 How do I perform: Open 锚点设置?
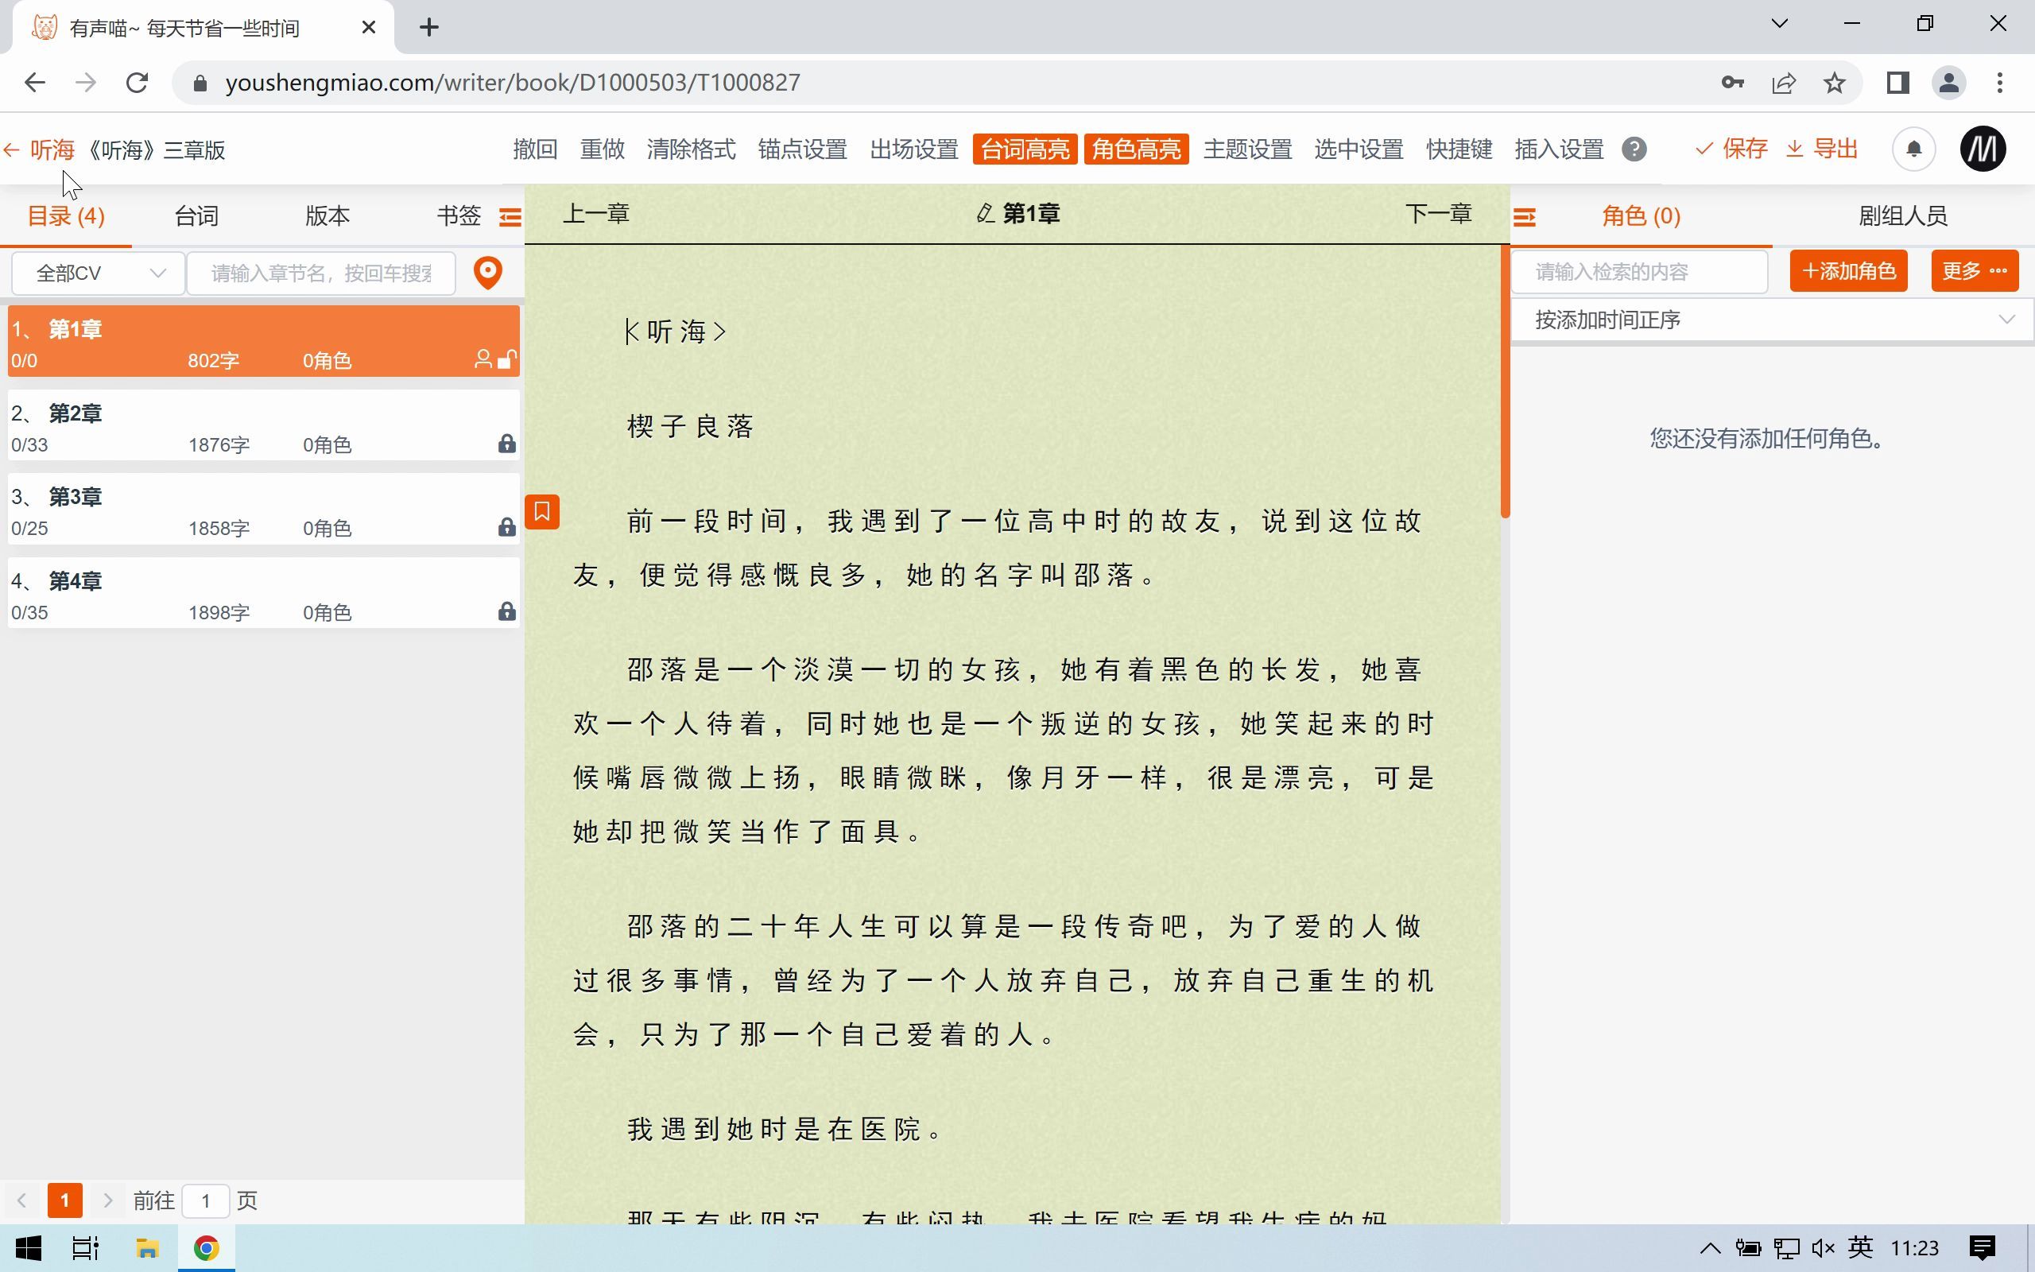[x=802, y=149]
